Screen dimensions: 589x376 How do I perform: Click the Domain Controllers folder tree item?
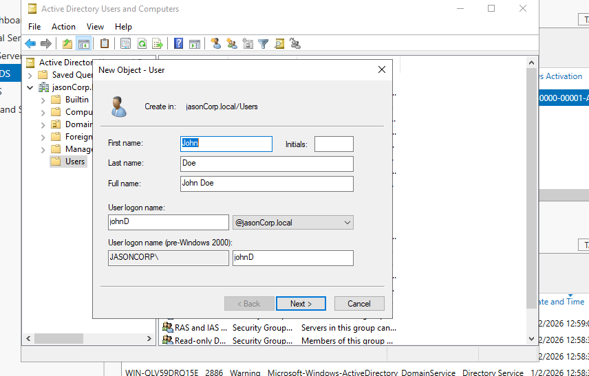(72, 124)
